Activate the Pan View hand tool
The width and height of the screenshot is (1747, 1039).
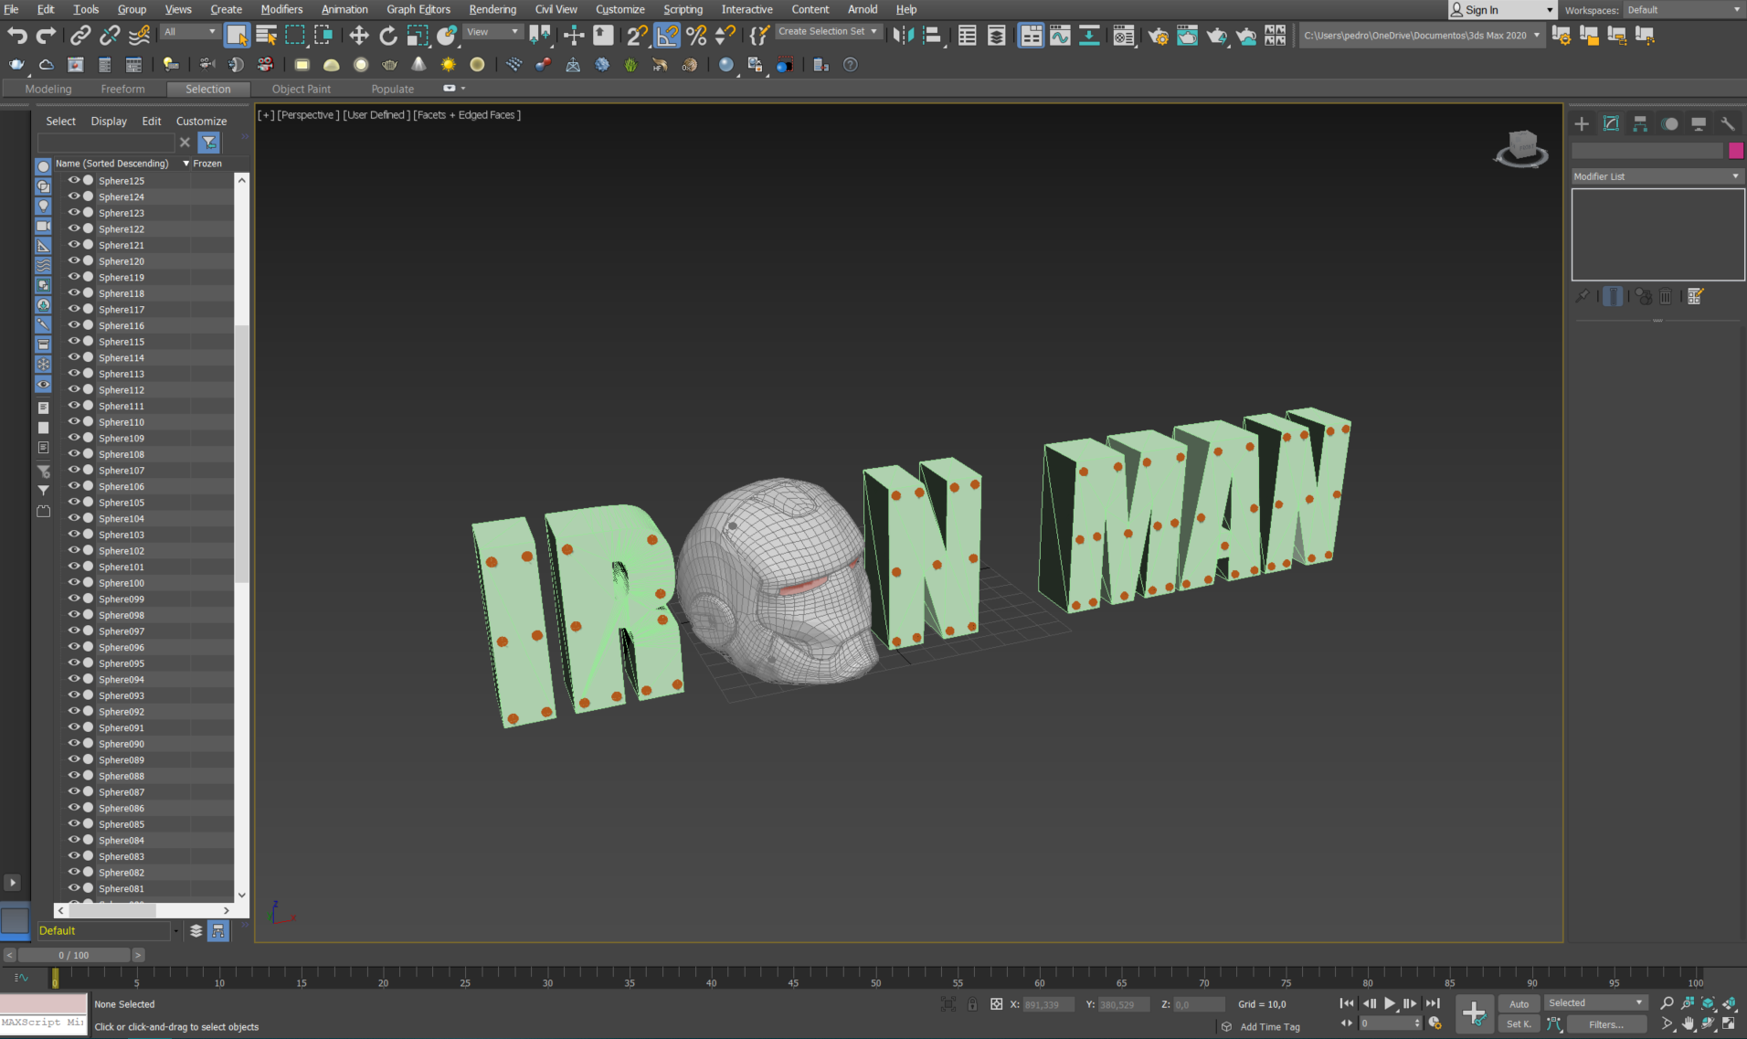click(1688, 1023)
